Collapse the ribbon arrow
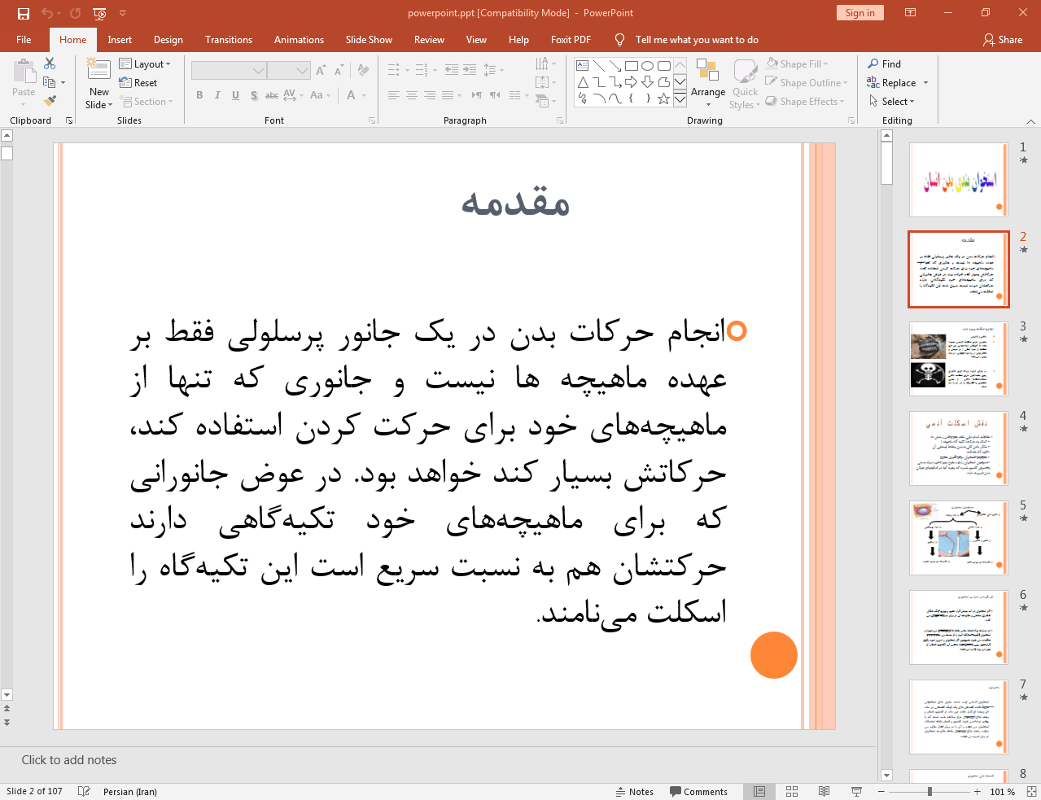The width and height of the screenshot is (1041, 800). (x=1030, y=121)
